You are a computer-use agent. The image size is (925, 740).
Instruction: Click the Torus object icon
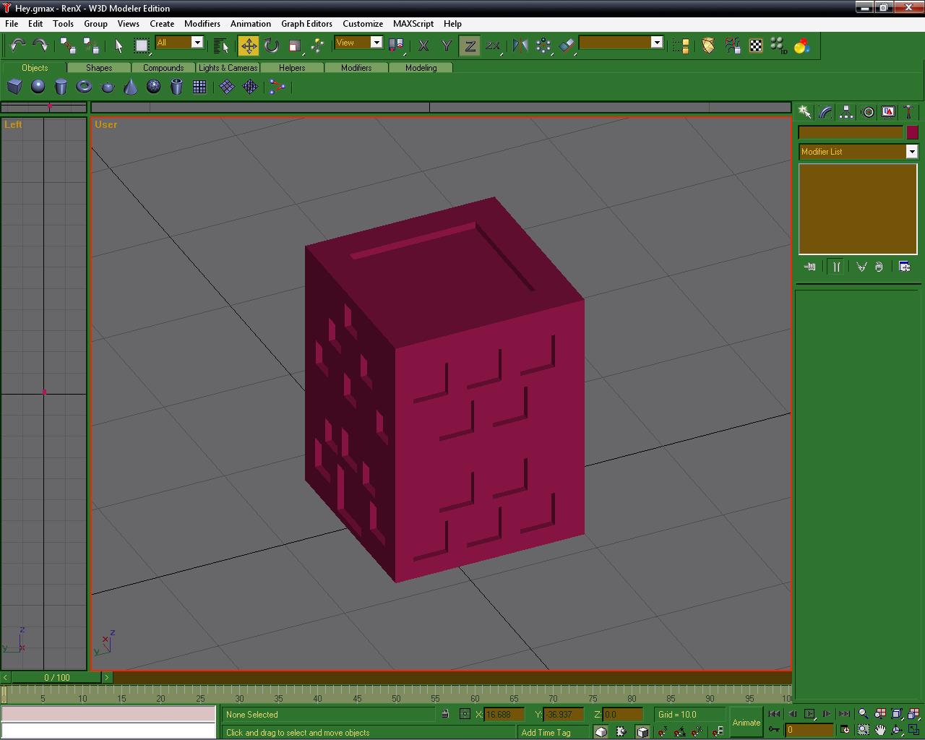(x=84, y=87)
